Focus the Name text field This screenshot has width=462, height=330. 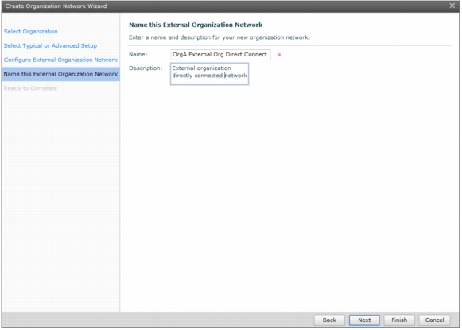coord(220,55)
